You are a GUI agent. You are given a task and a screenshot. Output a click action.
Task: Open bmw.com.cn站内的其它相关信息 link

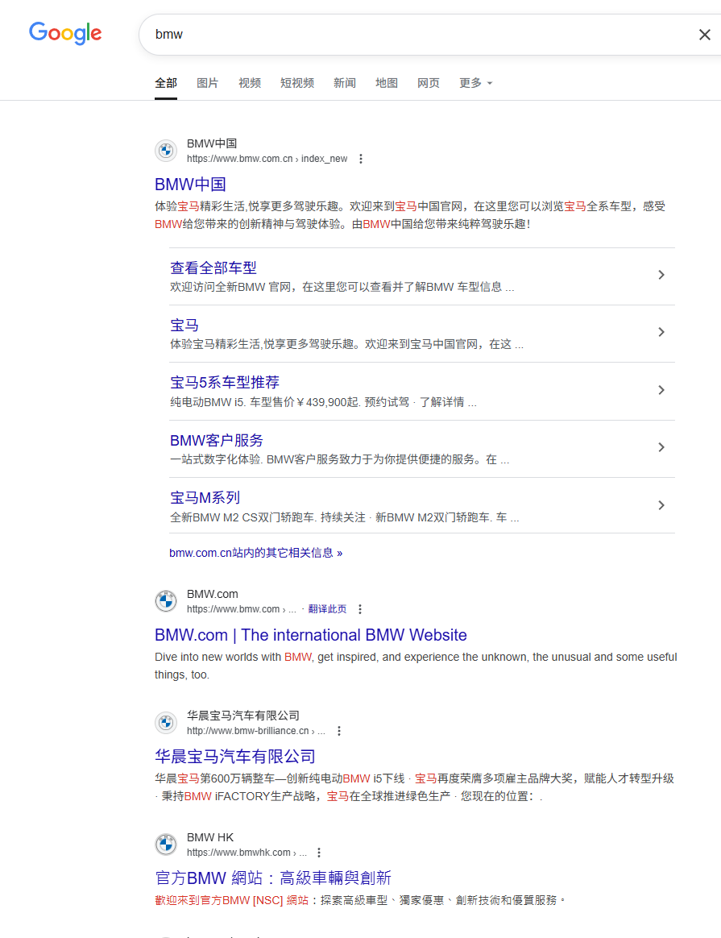[255, 553]
